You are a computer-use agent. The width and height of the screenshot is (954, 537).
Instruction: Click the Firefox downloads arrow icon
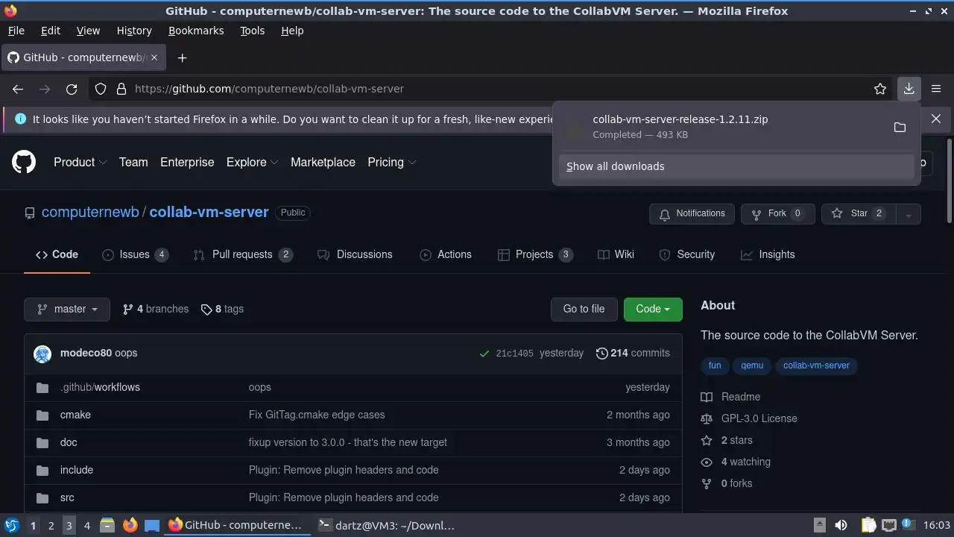(909, 89)
